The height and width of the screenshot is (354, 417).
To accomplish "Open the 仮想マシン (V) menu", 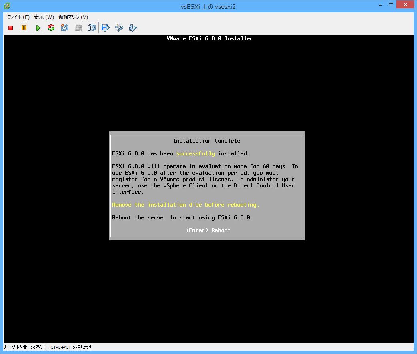I will 73,17.
